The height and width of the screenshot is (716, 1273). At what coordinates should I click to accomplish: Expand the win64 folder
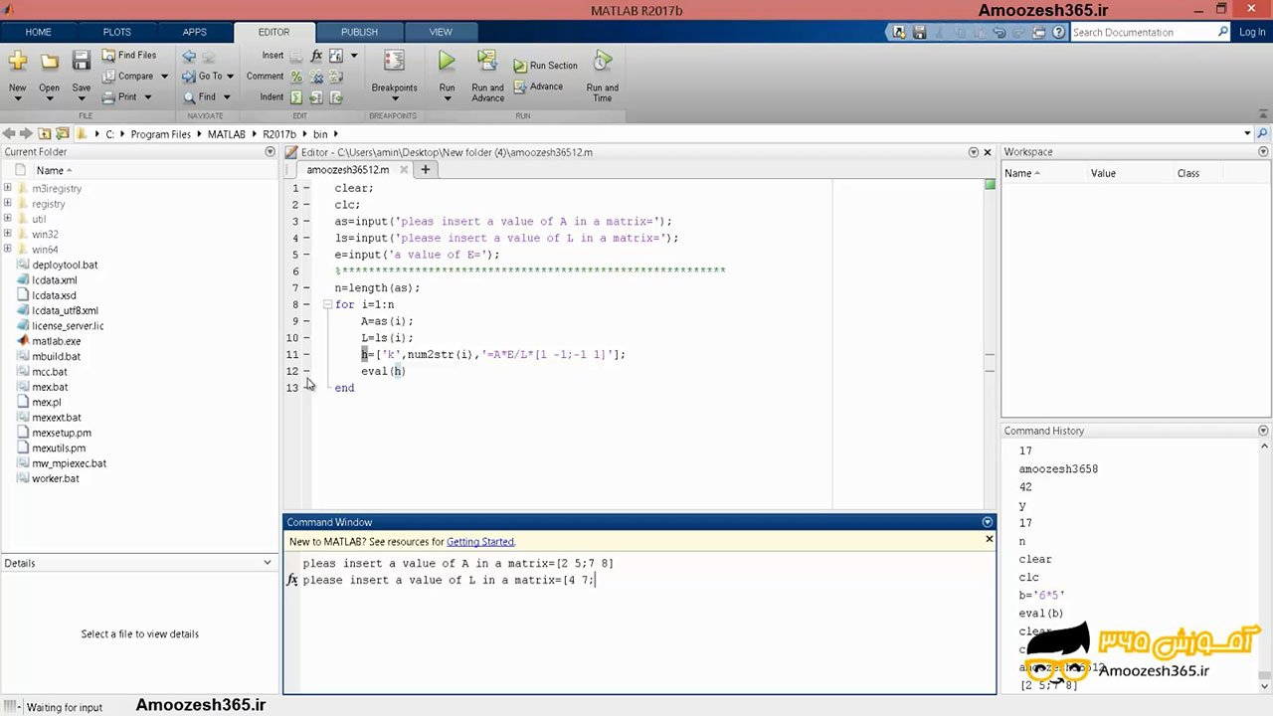pos(8,250)
